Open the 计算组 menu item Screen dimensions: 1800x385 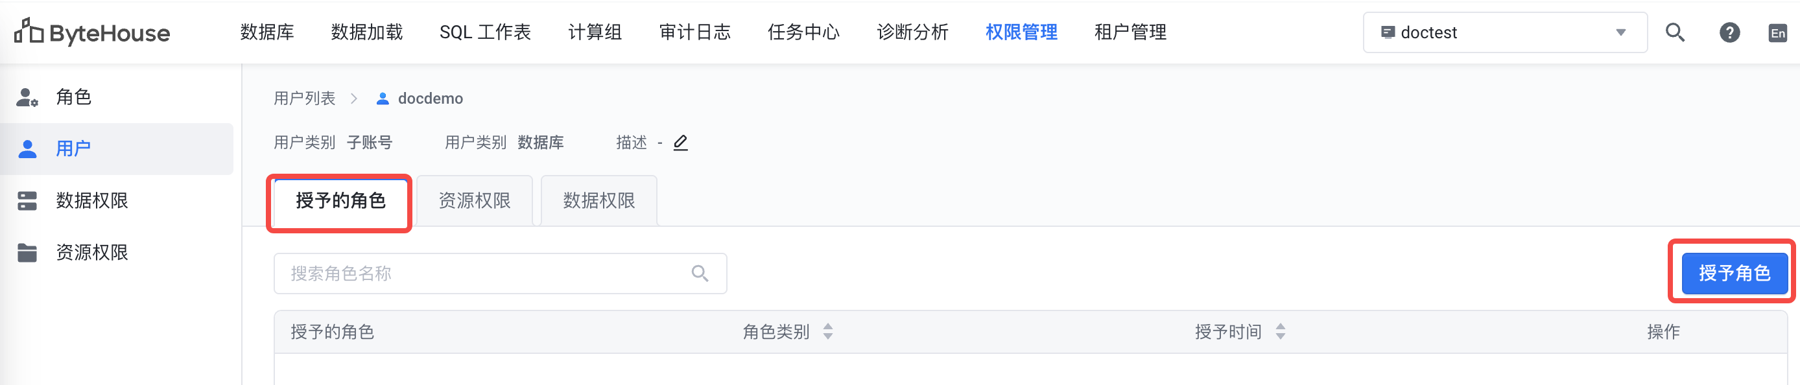(595, 32)
